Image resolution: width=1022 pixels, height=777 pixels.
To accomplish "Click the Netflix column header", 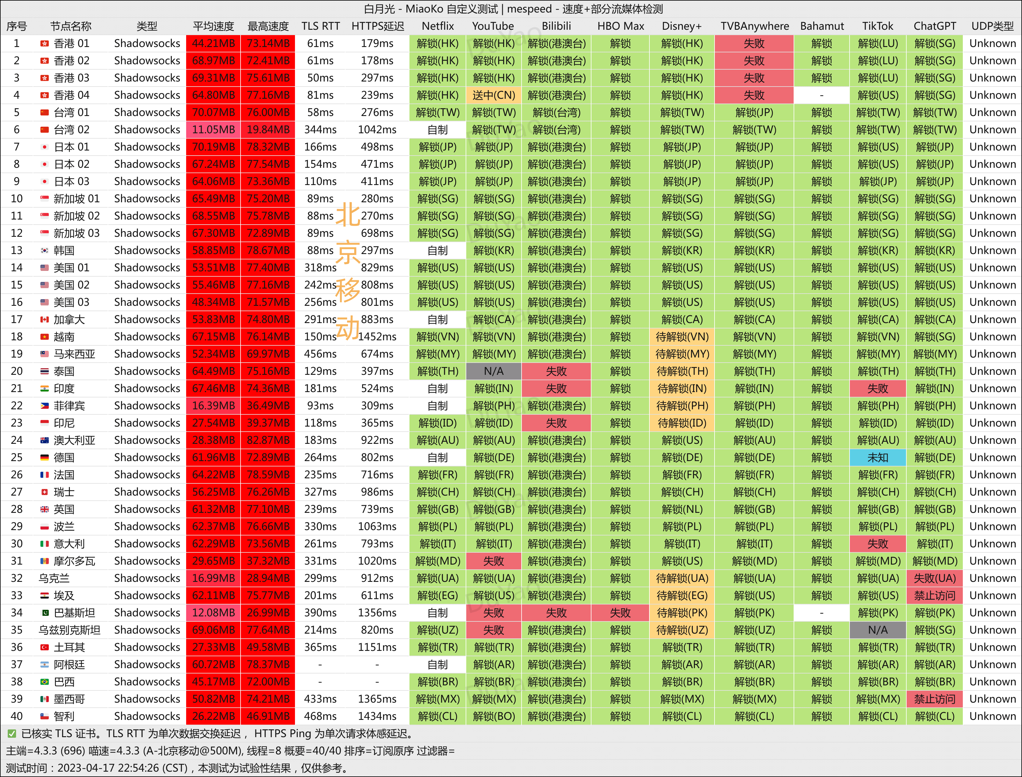I will coord(438,26).
